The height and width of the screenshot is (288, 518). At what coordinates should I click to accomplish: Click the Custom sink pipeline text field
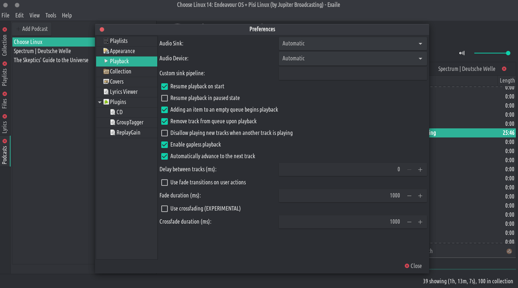click(x=352, y=73)
